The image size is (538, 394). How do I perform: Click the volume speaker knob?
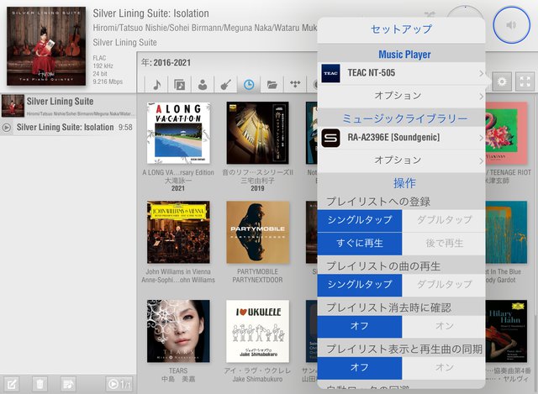coord(512,24)
